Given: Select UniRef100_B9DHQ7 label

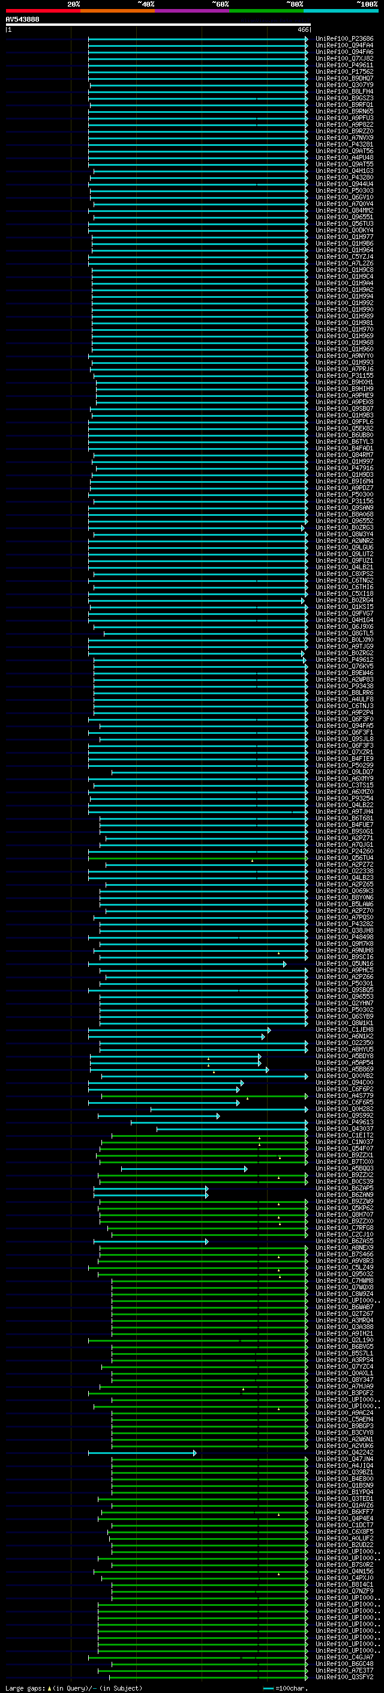Looking at the screenshot, I should coord(344,78).
